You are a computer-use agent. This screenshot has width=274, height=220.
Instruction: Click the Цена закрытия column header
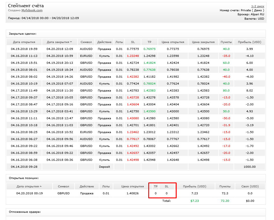click(x=203, y=42)
